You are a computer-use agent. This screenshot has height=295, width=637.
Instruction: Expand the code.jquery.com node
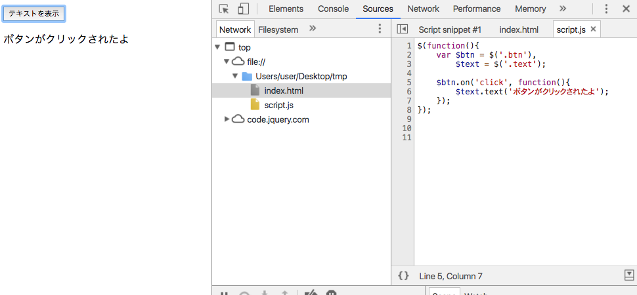click(227, 119)
